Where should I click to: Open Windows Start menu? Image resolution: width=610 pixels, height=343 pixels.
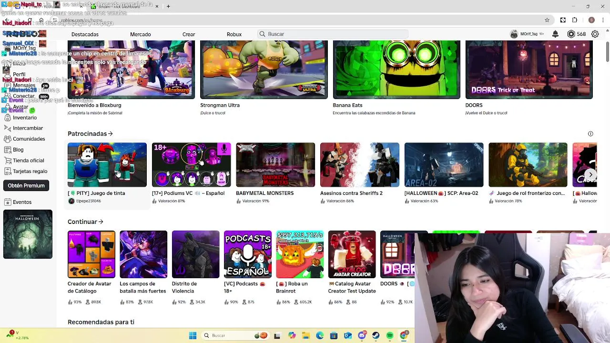click(193, 335)
